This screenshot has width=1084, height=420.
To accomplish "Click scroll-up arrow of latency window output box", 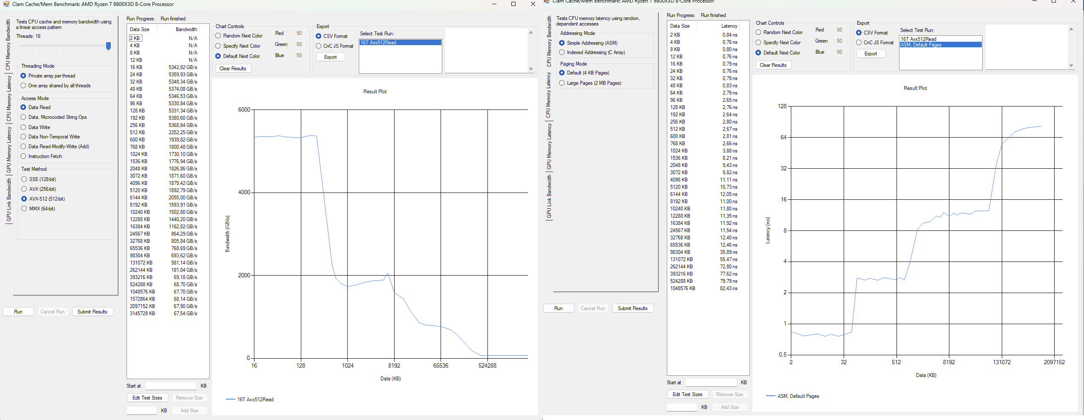I will pyautogui.click(x=1071, y=29).
